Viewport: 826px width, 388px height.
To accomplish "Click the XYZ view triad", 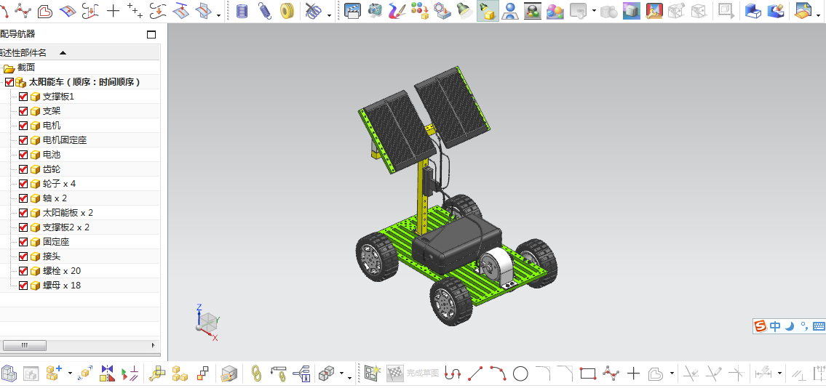I will tap(207, 322).
